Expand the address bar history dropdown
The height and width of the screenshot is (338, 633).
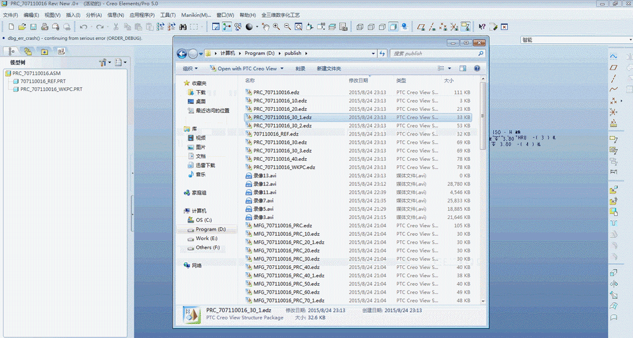click(373, 53)
